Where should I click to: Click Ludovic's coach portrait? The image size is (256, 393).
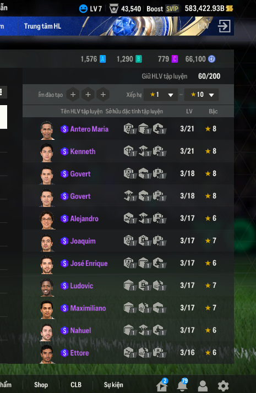click(47, 287)
